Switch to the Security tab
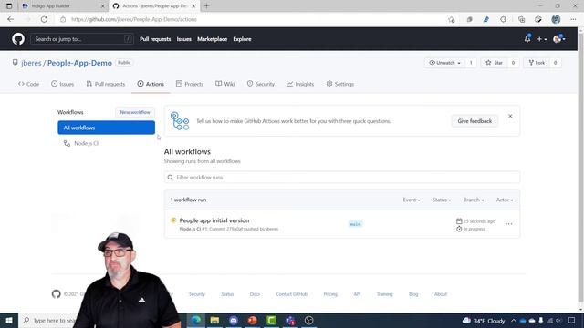The height and width of the screenshot is (328, 584). [261, 84]
